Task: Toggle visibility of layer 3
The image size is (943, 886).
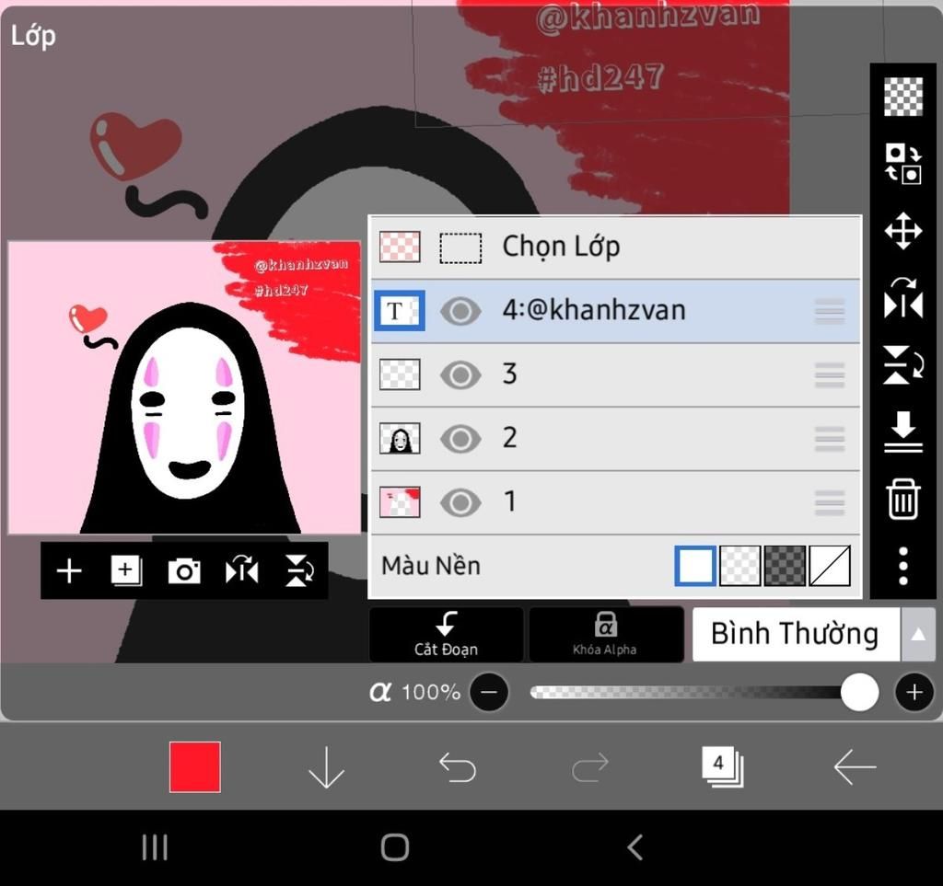Action: (460, 374)
